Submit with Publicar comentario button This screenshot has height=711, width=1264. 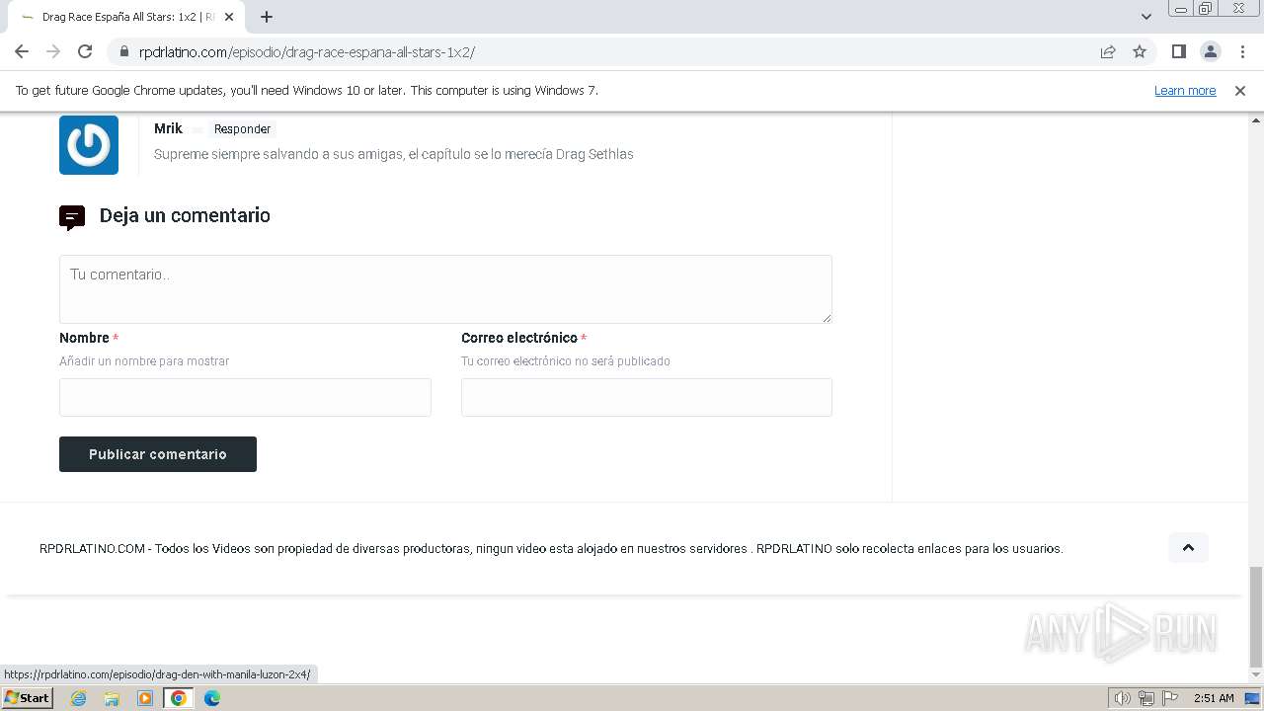point(158,454)
